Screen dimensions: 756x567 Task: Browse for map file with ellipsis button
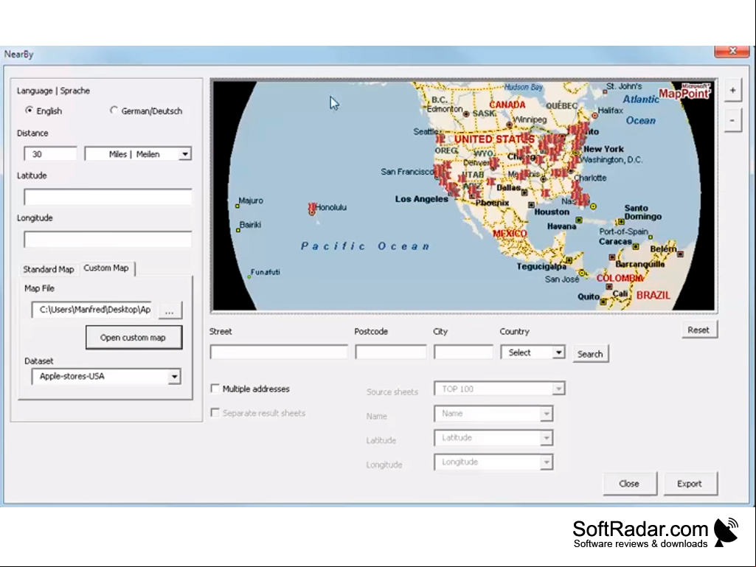coord(169,310)
